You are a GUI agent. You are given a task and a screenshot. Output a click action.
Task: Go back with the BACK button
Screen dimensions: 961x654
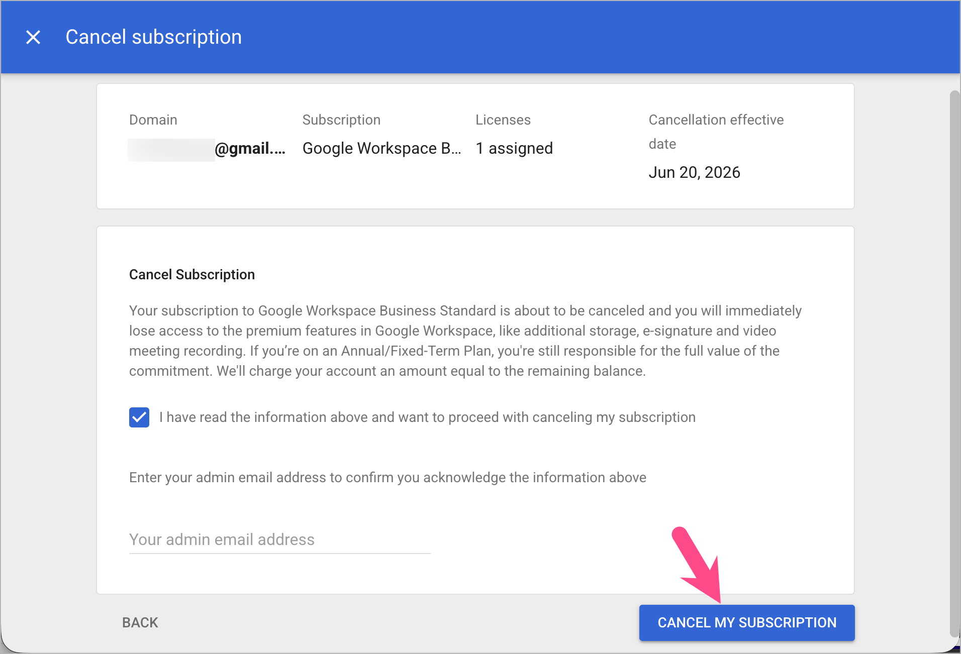[140, 622]
